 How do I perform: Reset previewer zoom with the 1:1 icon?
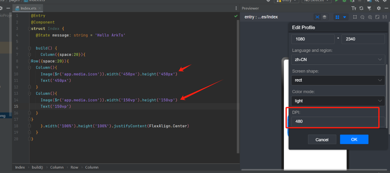tap(385, 17)
